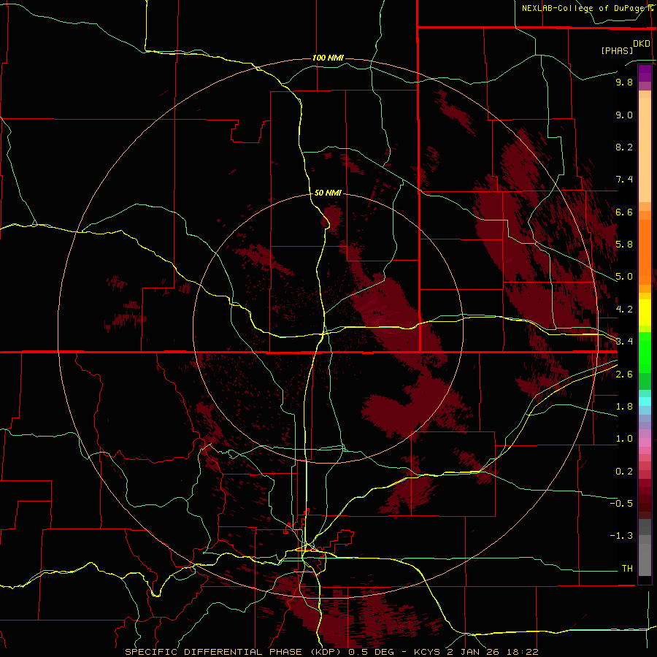Select the -0.5 scale value
The width and height of the screenshot is (657, 657).
(621, 504)
